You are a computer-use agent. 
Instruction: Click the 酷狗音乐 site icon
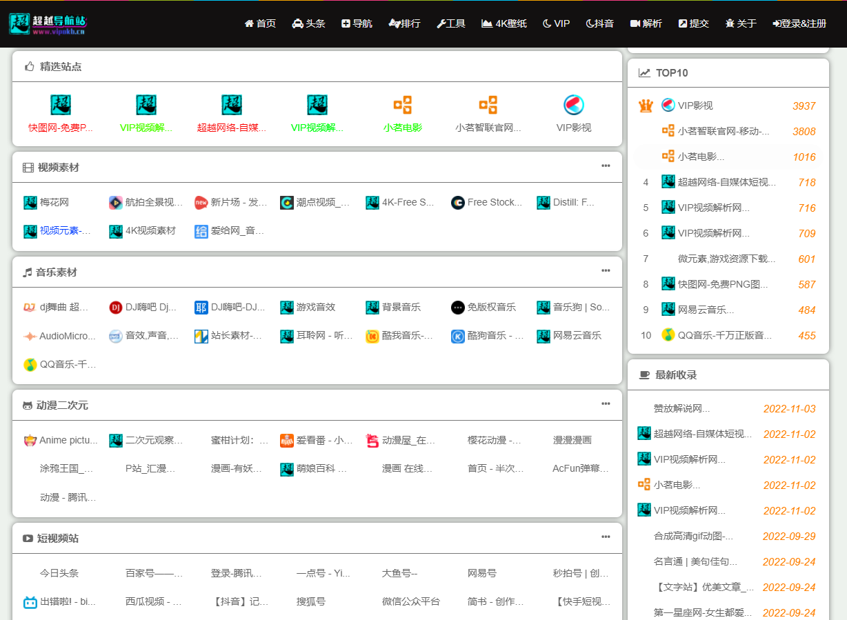[458, 336]
